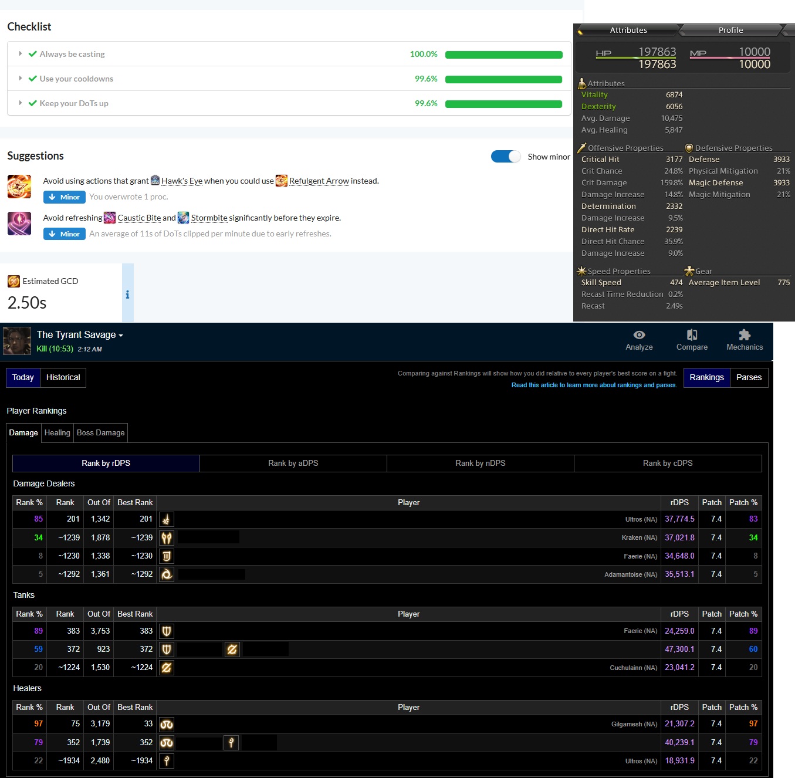The image size is (795, 778).
Task: Expand the Use your cooldowns checklist row
Action: pos(289,79)
